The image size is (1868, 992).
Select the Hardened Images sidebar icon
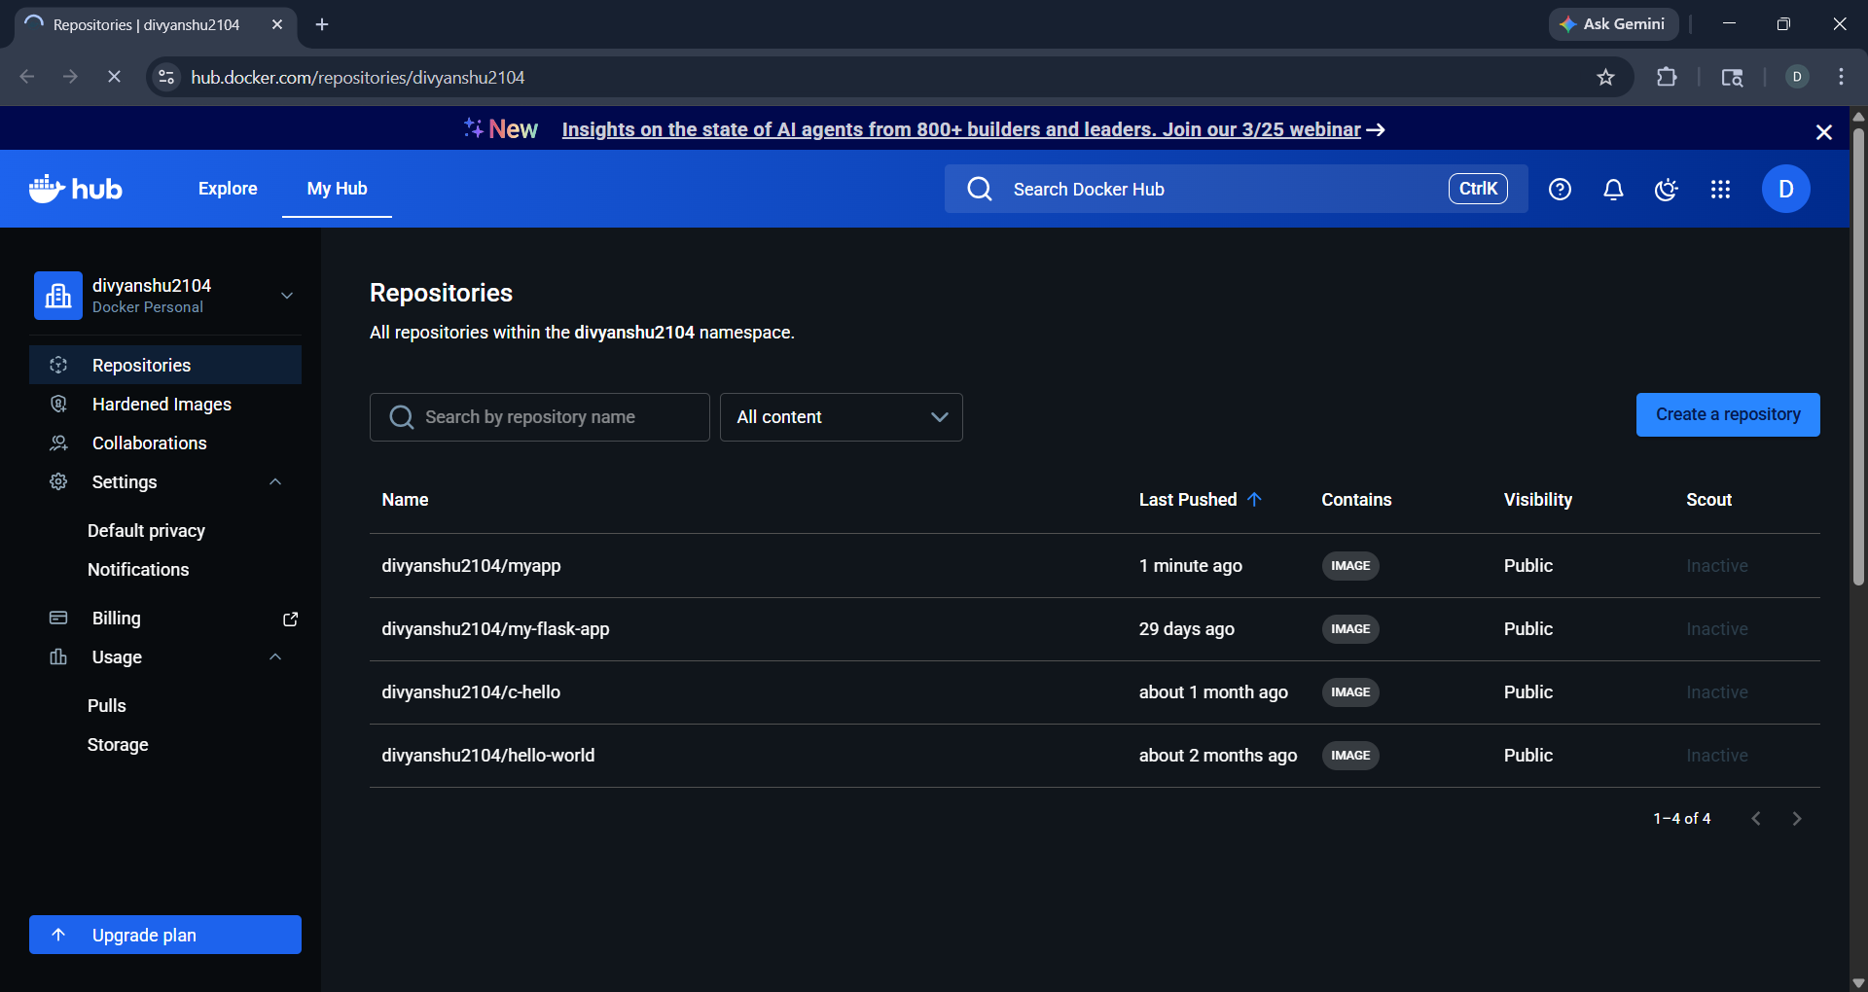(58, 404)
